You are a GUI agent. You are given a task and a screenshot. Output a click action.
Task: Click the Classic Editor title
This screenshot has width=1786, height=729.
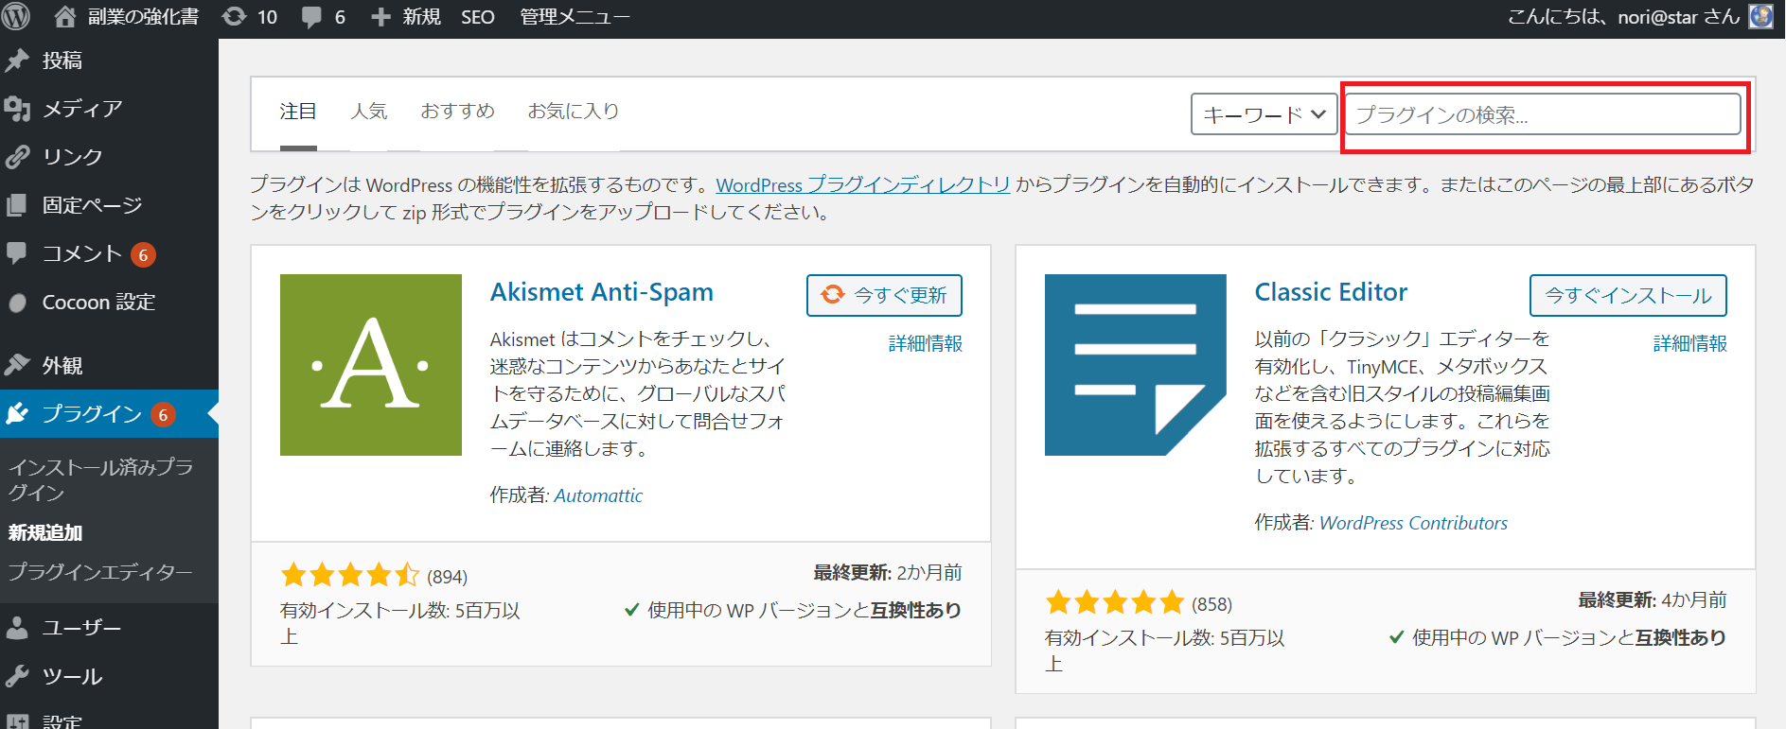[1331, 292]
